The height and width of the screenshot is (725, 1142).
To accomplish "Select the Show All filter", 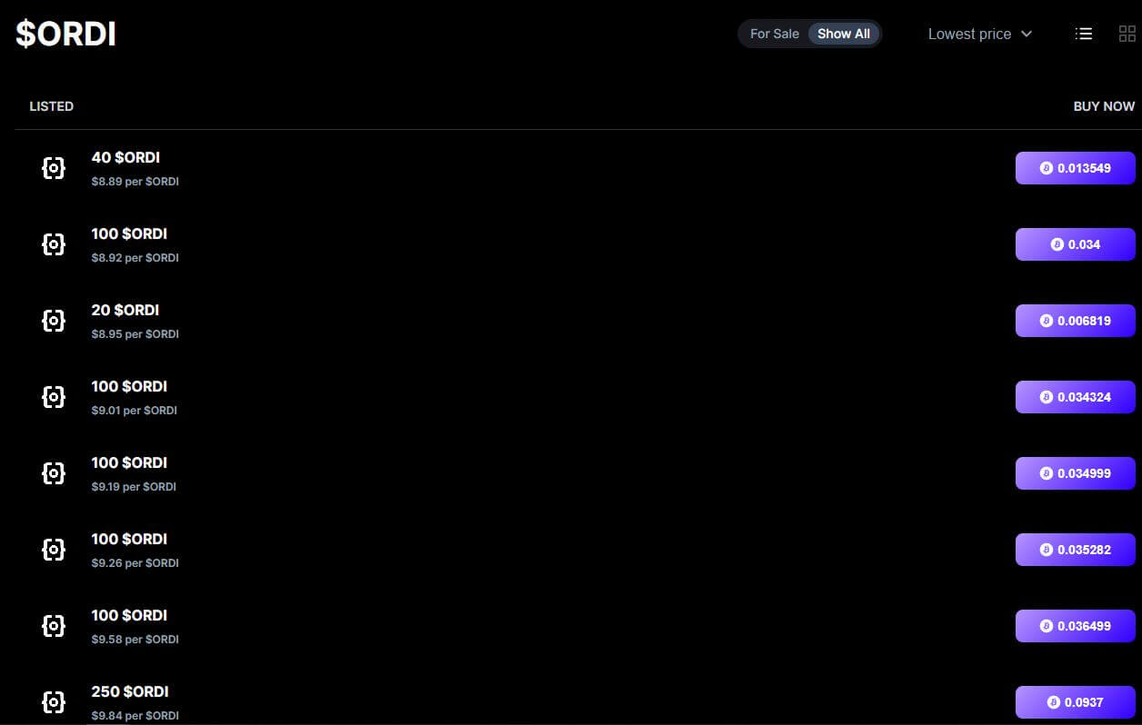I will click(x=844, y=34).
